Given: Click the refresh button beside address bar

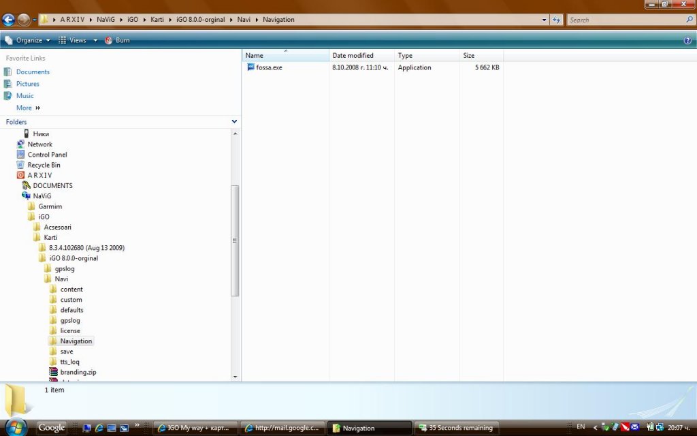Looking at the screenshot, I should point(557,20).
